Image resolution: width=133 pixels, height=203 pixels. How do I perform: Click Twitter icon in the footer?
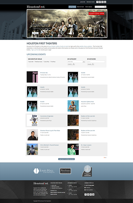click(88, 194)
